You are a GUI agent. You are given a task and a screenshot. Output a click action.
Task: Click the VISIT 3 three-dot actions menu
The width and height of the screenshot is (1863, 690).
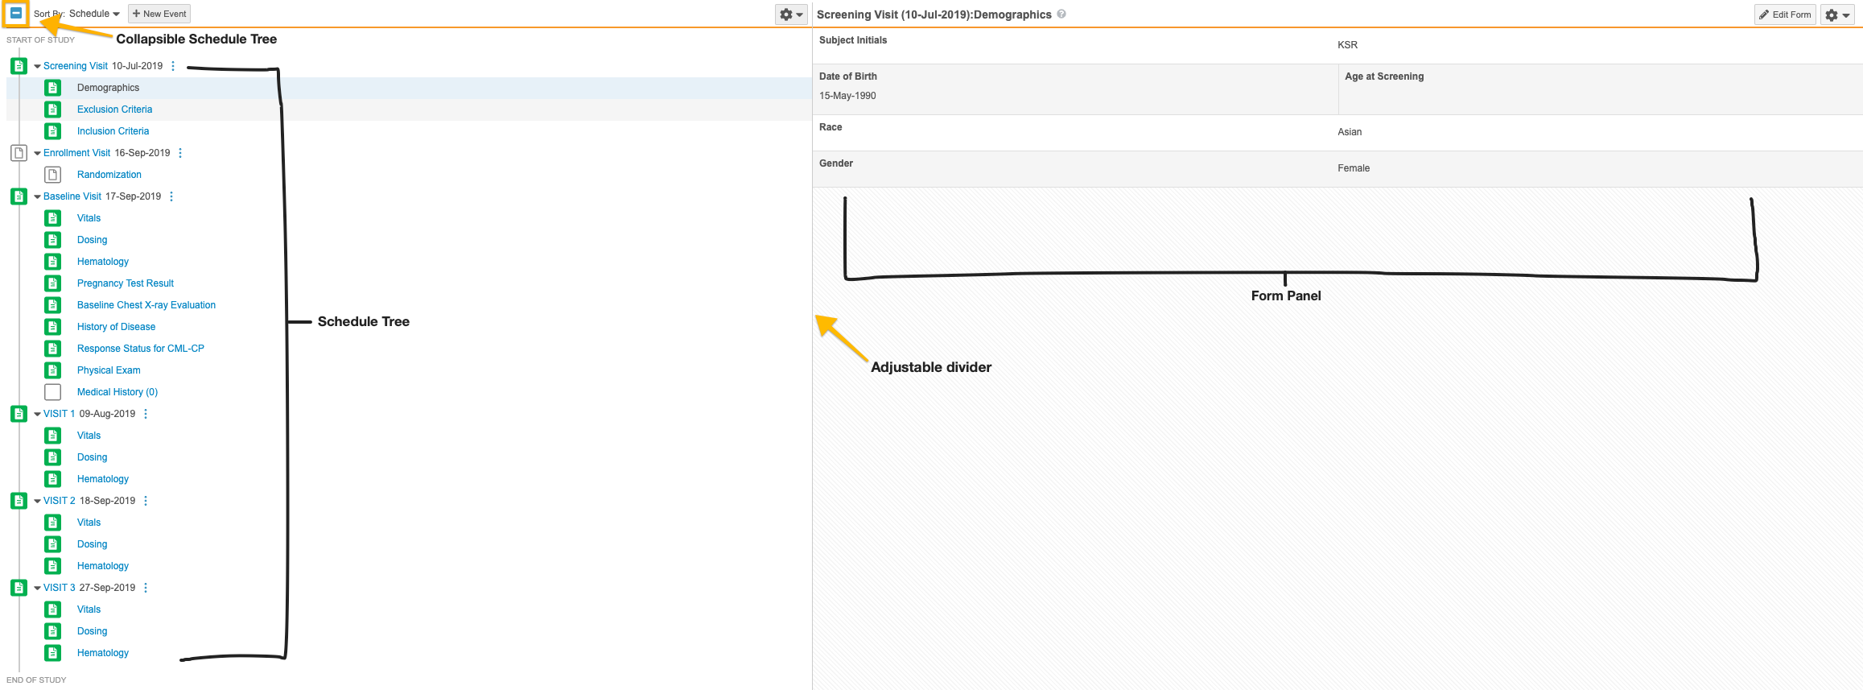point(146,588)
